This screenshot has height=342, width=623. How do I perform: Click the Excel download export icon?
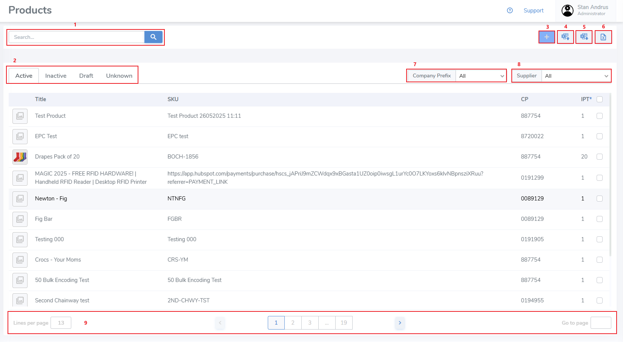584,37
